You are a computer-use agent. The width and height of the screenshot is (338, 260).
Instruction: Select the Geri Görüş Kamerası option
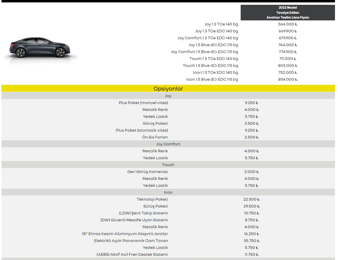point(148,172)
